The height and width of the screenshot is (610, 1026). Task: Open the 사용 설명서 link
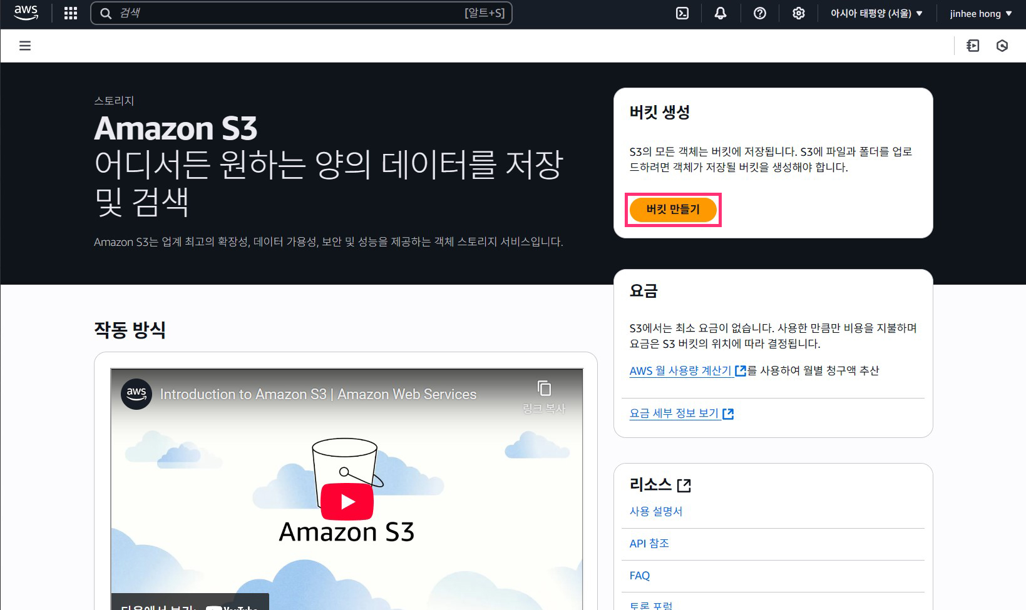[x=655, y=511]
